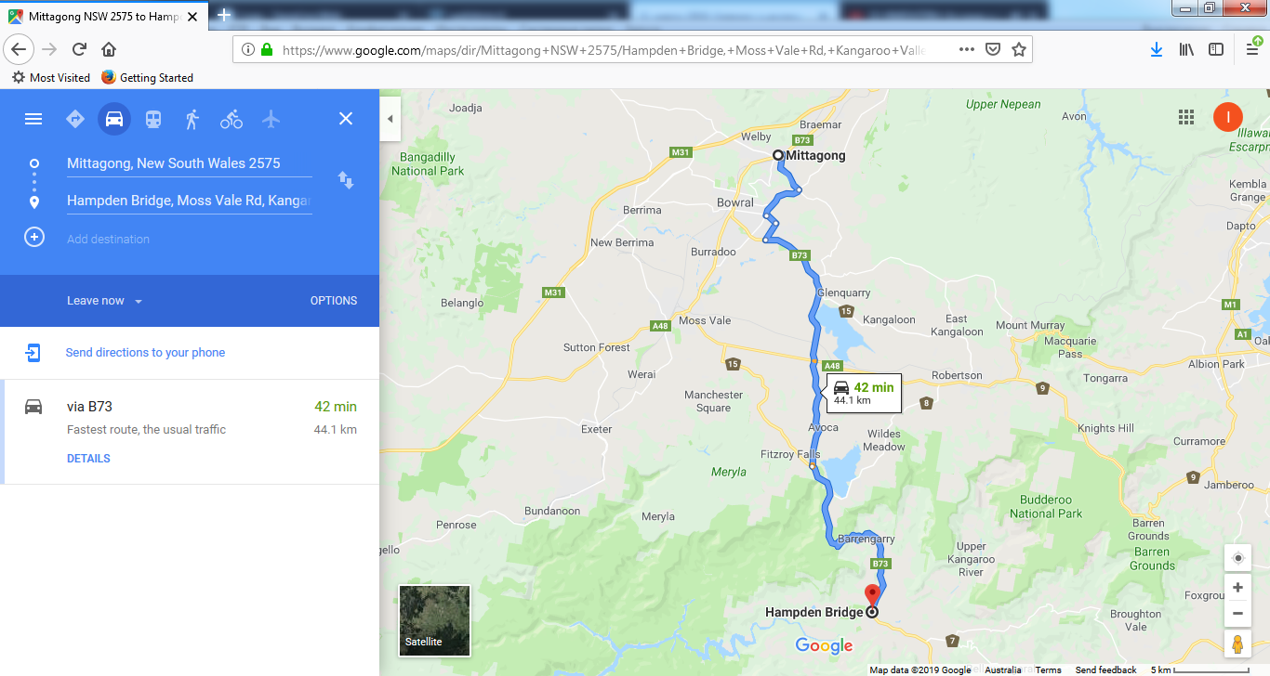The height and width of the screenshot is (676, 1270).
Task: Select the driving travel mode icon
Action: coord(114,119)
